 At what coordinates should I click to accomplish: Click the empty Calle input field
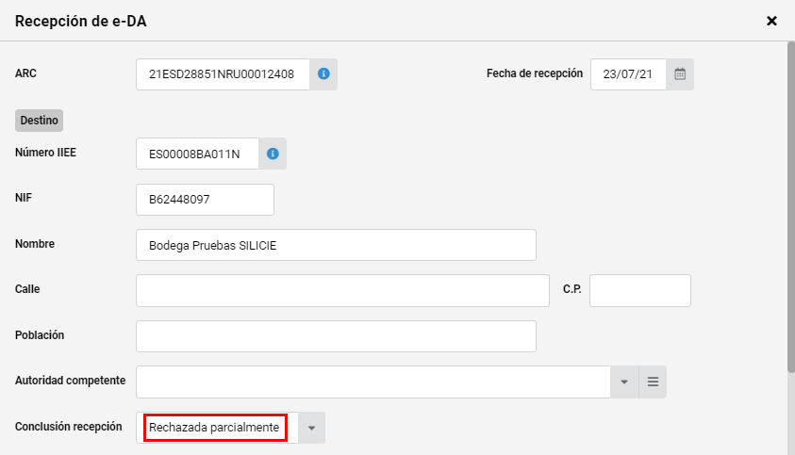pyautogui.click(x=342, y=291)
